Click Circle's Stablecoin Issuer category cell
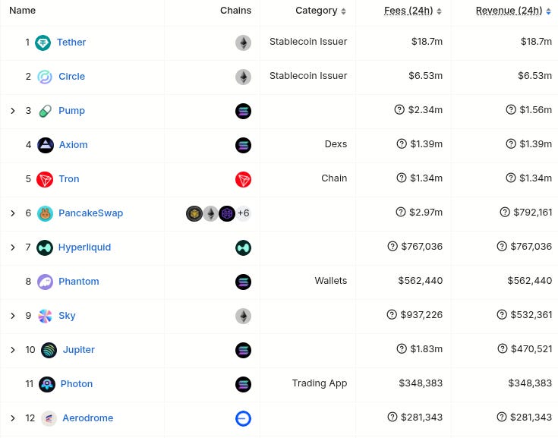Image resolution: width=558 pixels, height=438 pixels. 308,76
